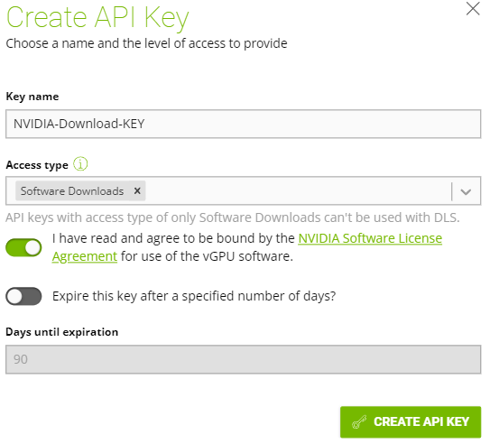The height and width of the screenshot is (444, 490).
Task: Expand the Access type dropdown arrow
Action: coord(466,191)
